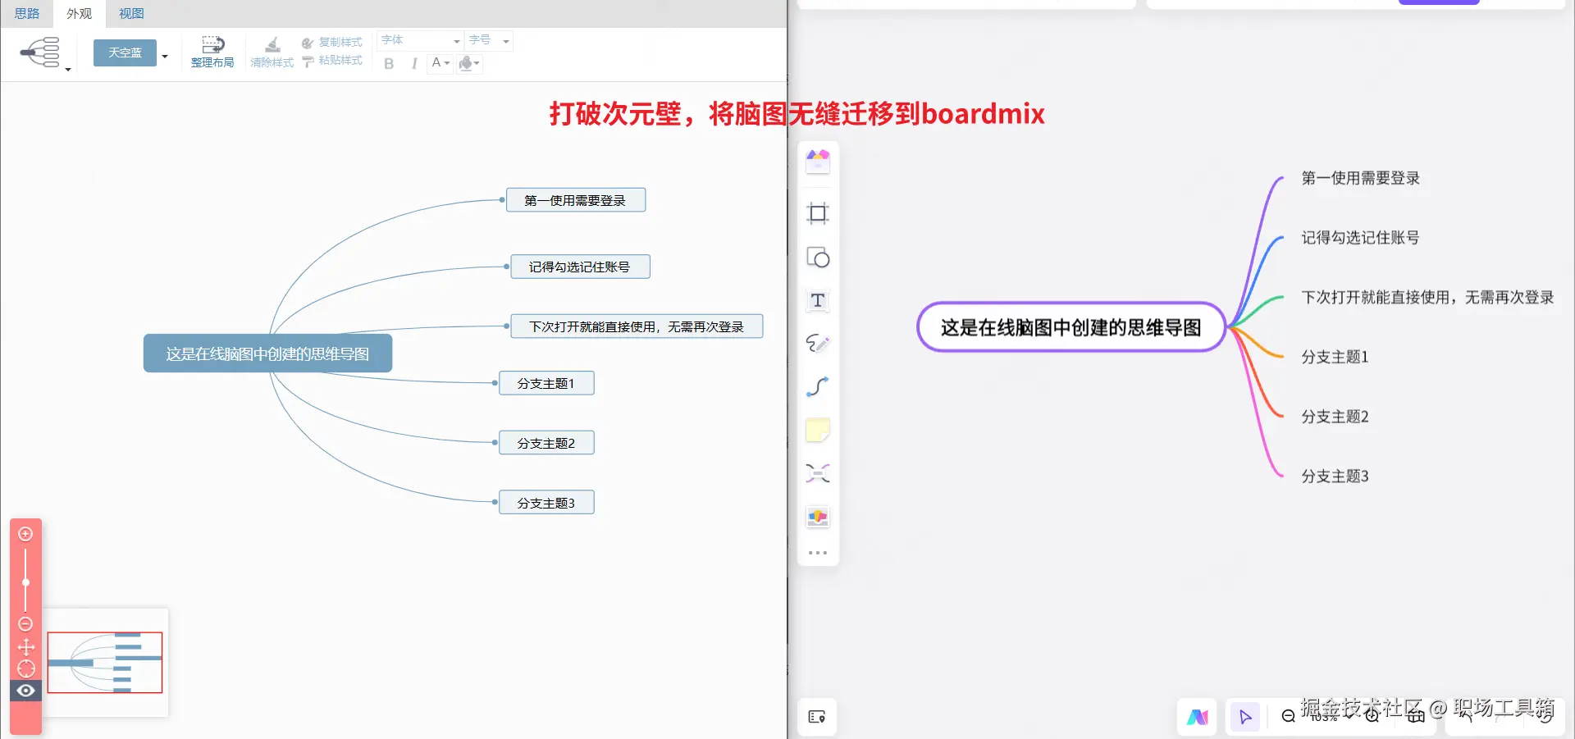This screenshot has height=739, width=1575.
Task: Select the boxed node 分支主题2
Action: (546, 443)
